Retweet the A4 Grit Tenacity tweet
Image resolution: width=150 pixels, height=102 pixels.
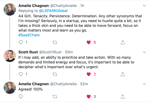[x=55, y=42]
